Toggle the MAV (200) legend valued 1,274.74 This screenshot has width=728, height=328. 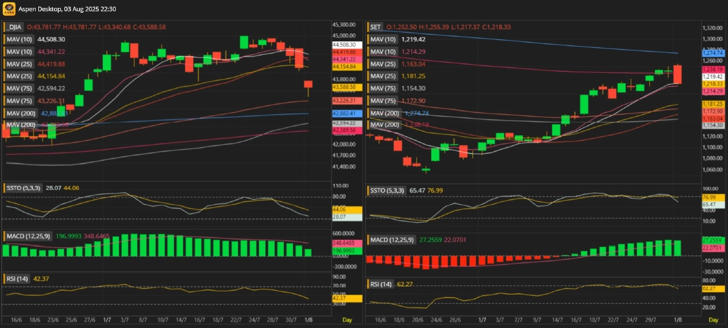click(x=385, y=113)
